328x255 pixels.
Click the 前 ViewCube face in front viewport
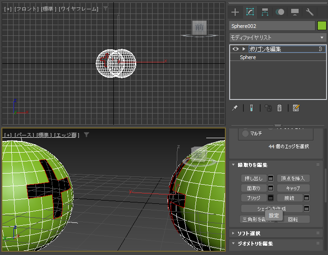pyautogui.click(x=199, y=27)
